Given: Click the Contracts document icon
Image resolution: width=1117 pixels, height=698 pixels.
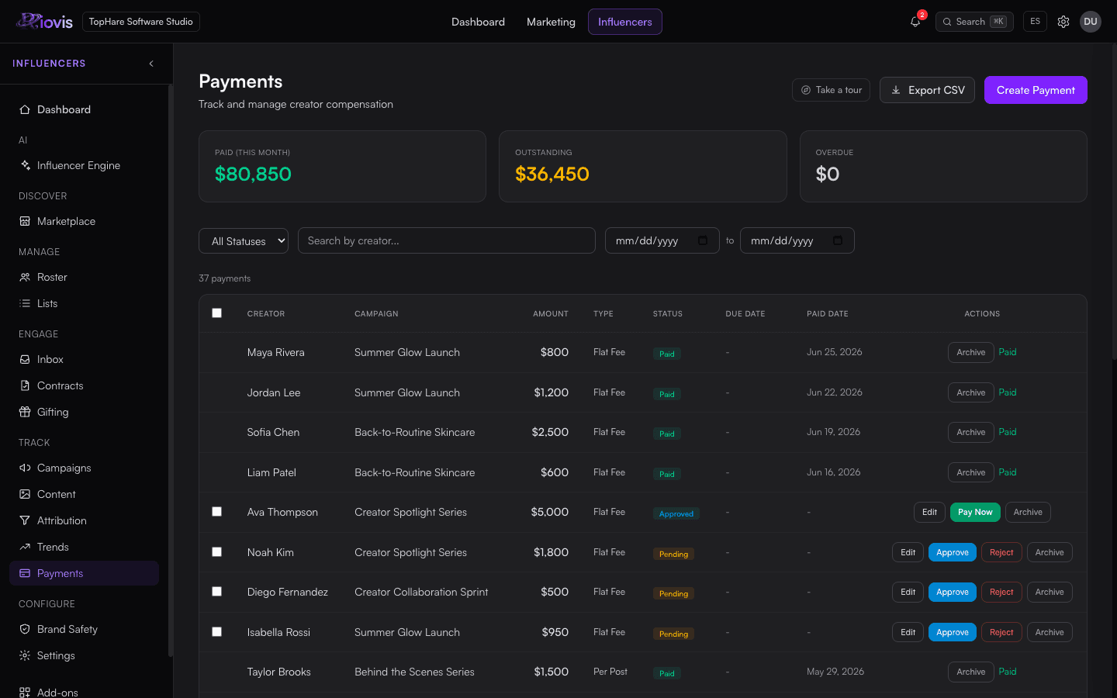Looking at the screenshot, I should pyautogui.click(x=25, y=385).
